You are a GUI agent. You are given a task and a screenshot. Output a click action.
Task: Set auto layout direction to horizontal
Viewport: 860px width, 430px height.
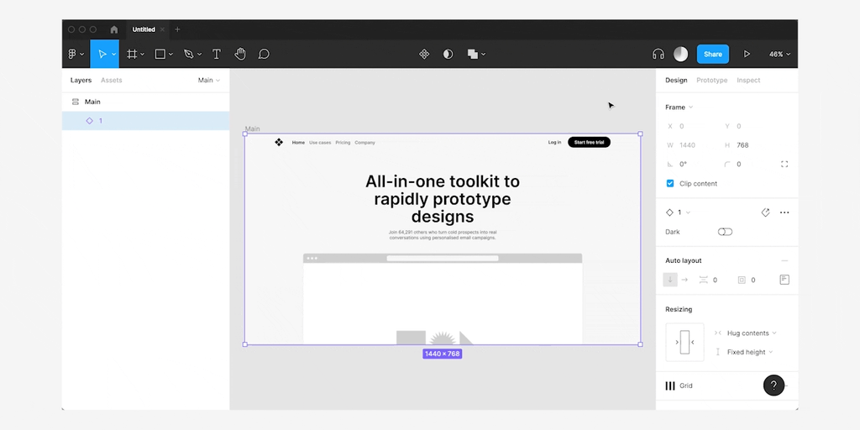(x=684, y=280)
